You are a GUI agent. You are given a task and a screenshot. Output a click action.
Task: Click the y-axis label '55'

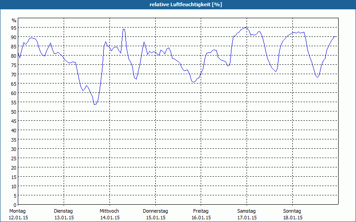[14, 103]
